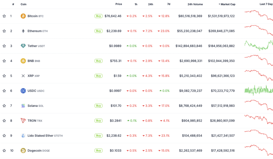Toggle the favorite star for Solana
The image size is (273, 159).
click(4, 106)
